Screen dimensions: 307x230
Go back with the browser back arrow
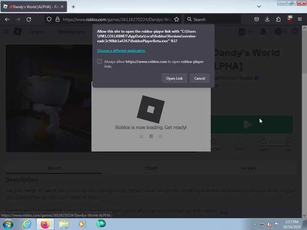7,19
